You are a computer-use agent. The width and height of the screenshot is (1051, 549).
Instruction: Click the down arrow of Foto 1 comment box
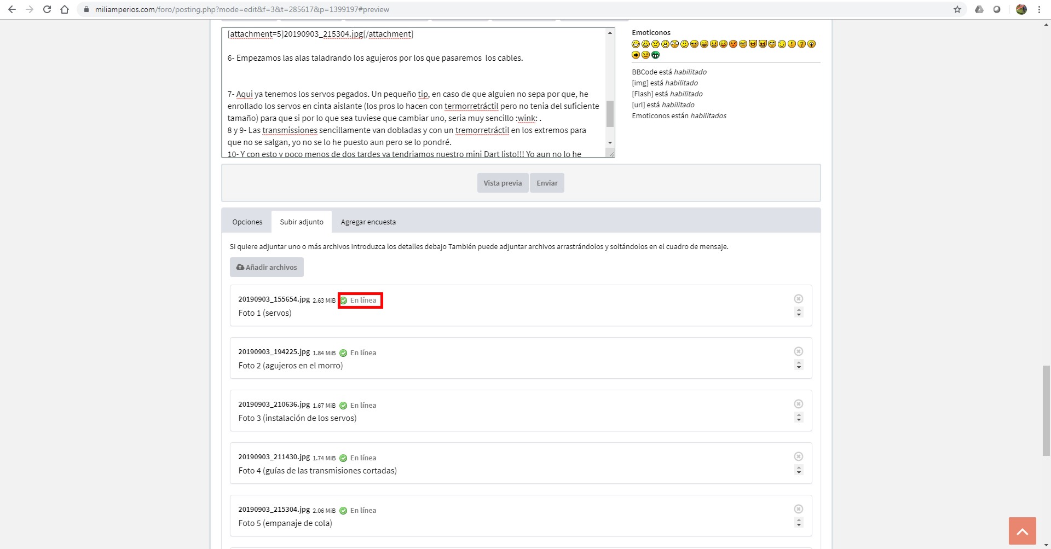coord(799,315)
